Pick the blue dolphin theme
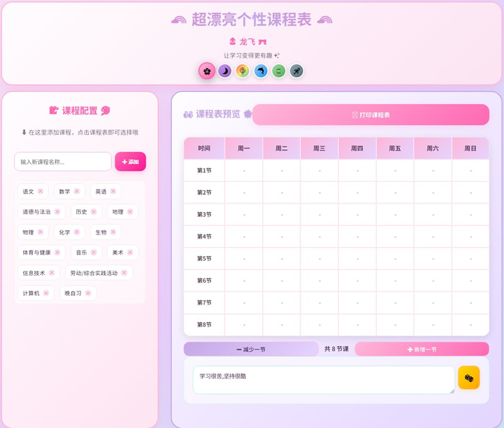Viewport: 504px width, 428px height. click(x=261, y=71)
